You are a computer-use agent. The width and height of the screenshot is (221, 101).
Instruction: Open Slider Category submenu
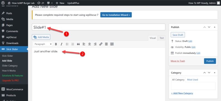[10, 66]
